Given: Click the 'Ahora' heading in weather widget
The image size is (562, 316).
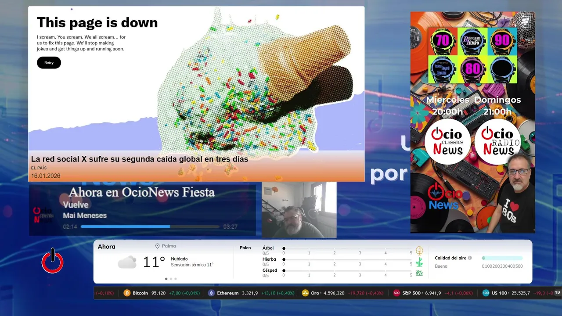Looking at the screenshot, I should [x=106, y=247].
